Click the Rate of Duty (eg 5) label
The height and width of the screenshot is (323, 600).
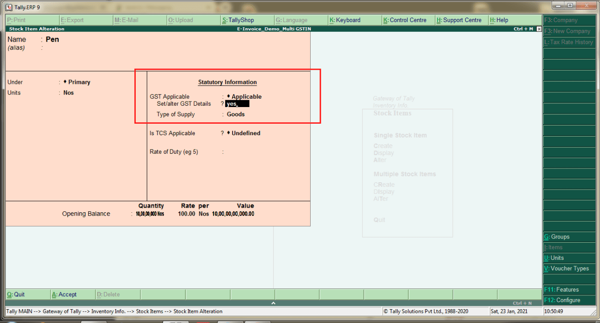coord(174,152)
